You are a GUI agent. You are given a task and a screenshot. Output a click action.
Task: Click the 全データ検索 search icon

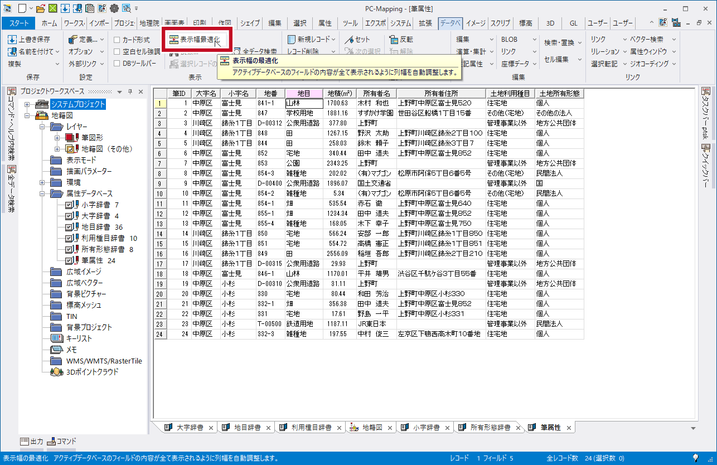point(237,51)
